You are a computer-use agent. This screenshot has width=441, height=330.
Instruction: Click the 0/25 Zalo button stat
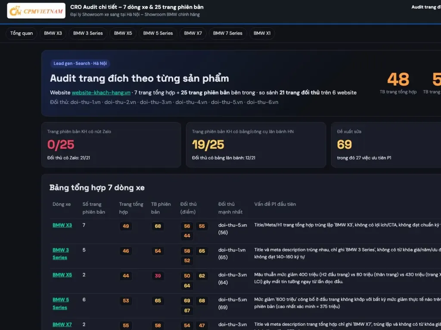[x=61, y=144]
